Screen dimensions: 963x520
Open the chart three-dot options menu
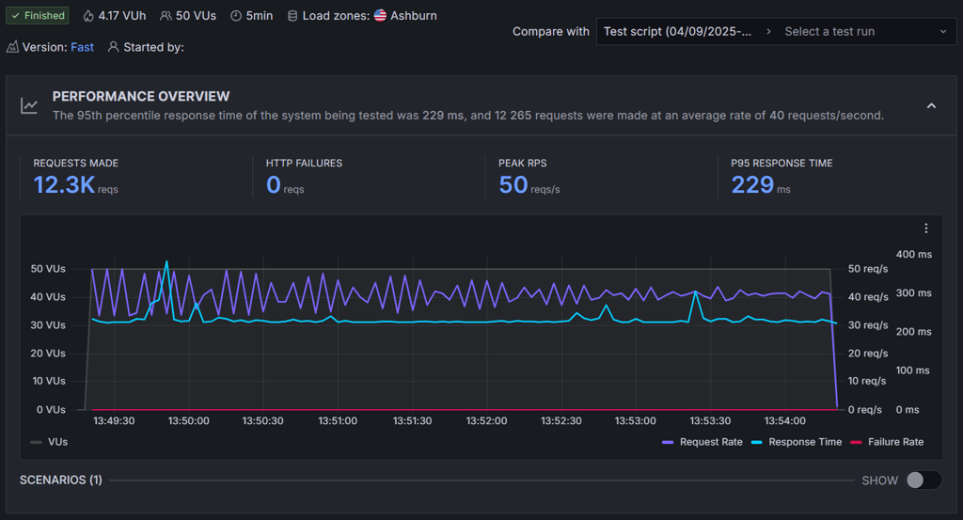[x=926, y=228]
